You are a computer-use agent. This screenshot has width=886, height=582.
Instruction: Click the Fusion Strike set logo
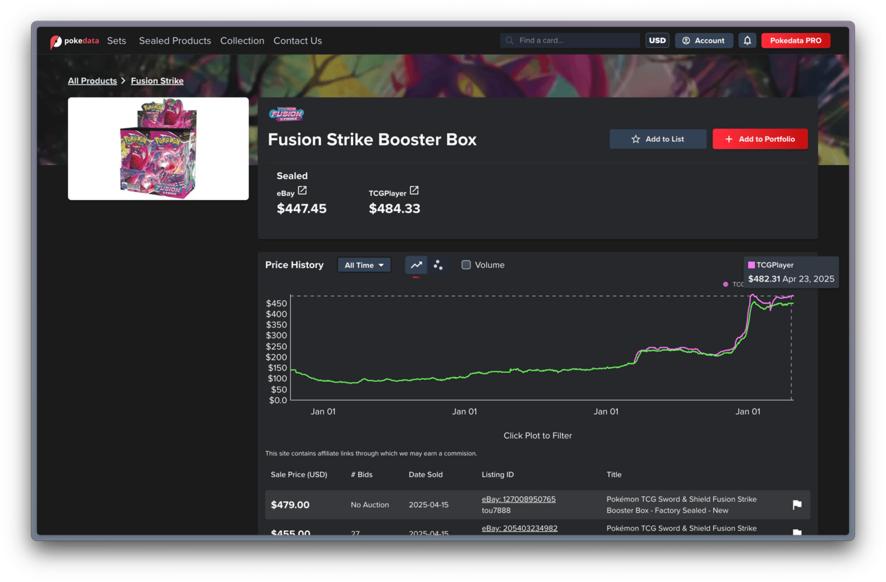(286, 114)
